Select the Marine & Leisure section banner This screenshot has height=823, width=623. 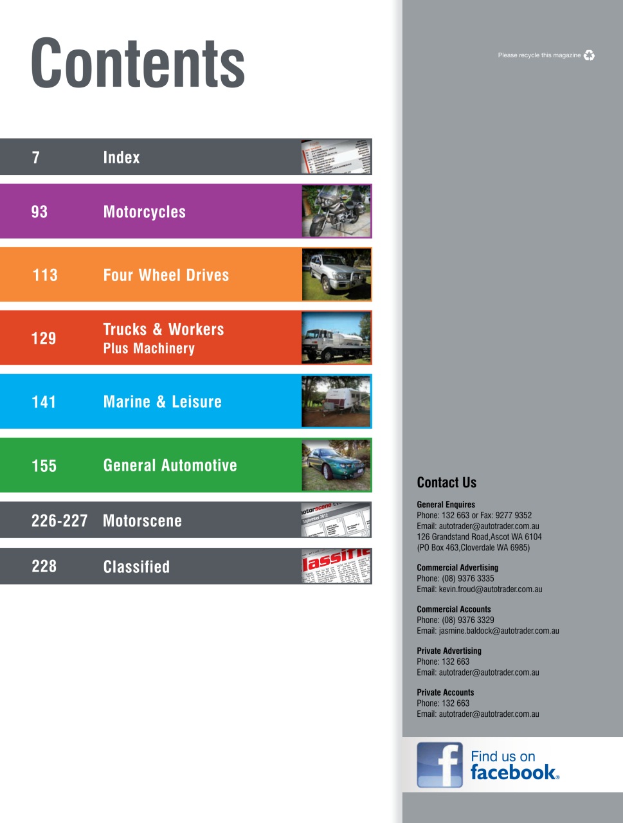pos(161,401)
